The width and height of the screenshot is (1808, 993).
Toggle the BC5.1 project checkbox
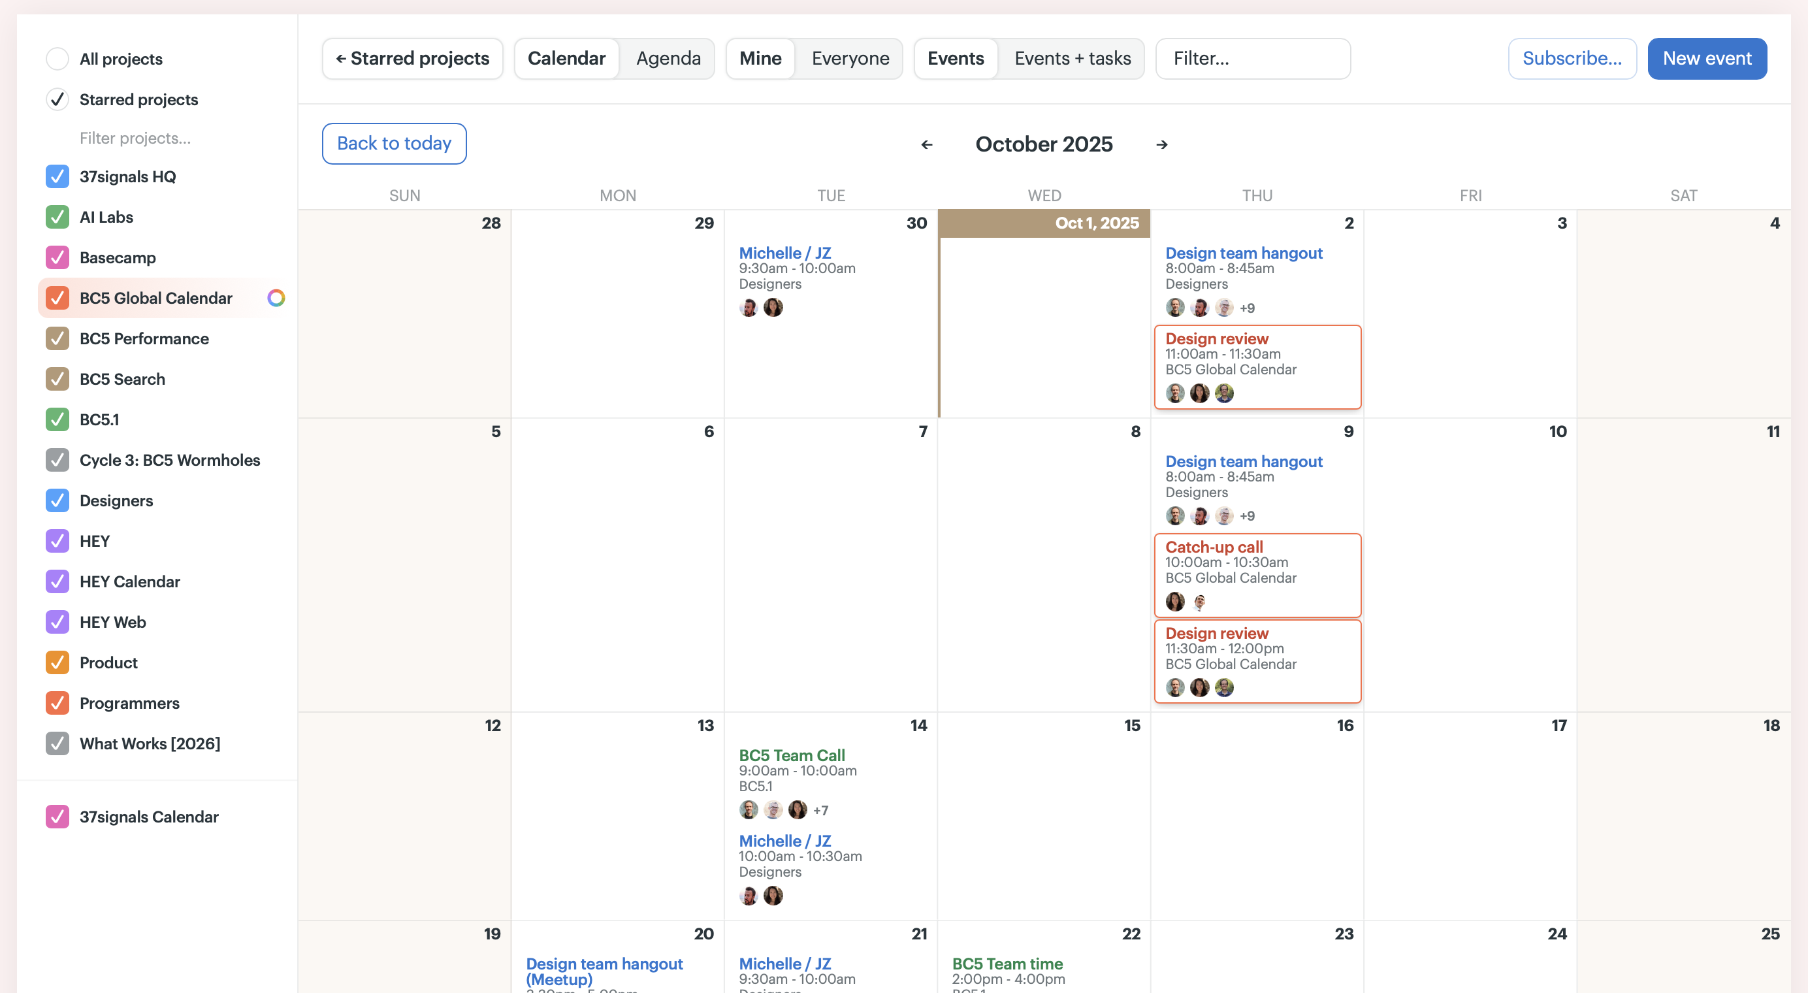57,419
